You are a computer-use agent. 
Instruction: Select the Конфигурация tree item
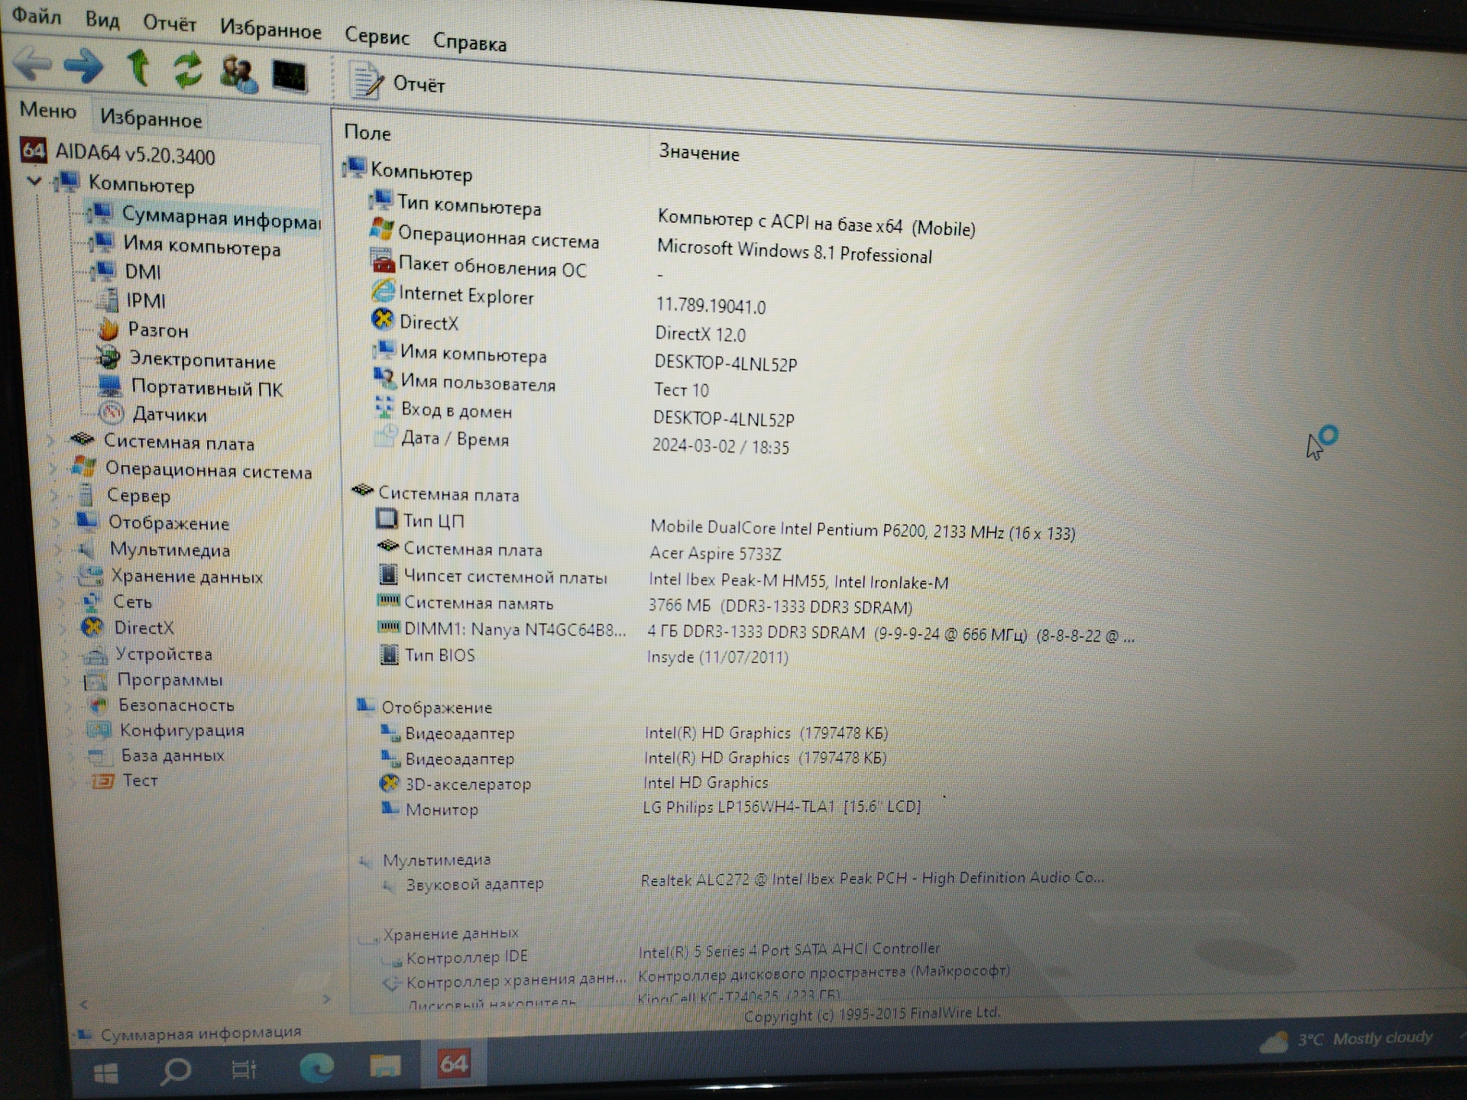click(166, 730)
